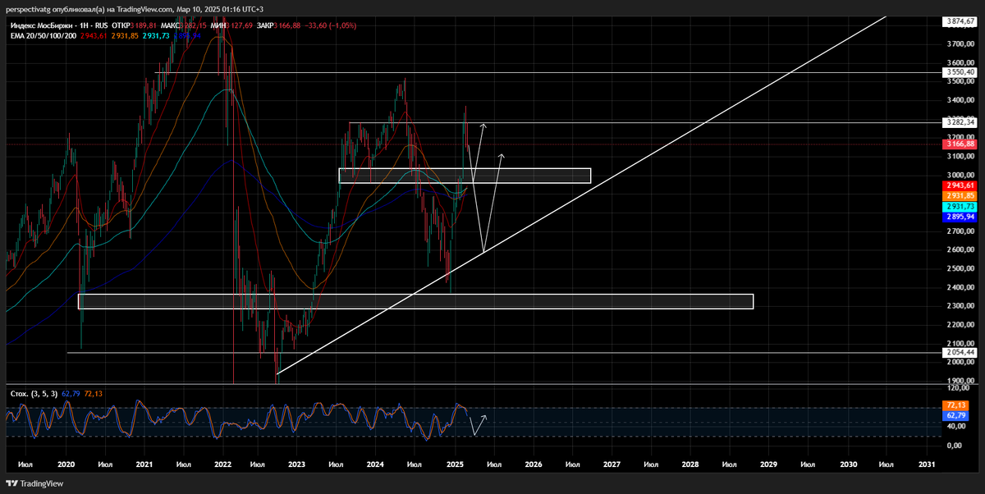This screenshot has height=494, width=985.
Task: Click the 2031 label on time axis
Action: pos(928,464)
